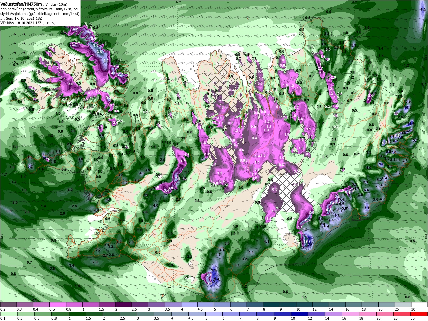
Task: Select the white 30 swatch in snow scale
Action: (x=420, y=305)
